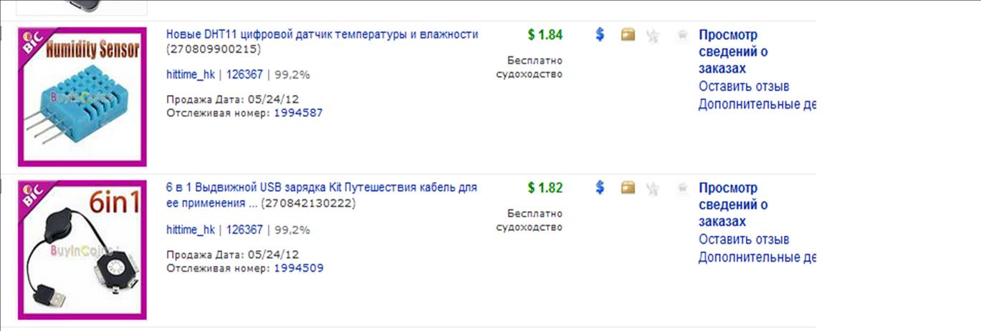981x331 pixels.
Task: Expand Дополнительные действия for USB kit order
Action: click(x=757, y=257)
